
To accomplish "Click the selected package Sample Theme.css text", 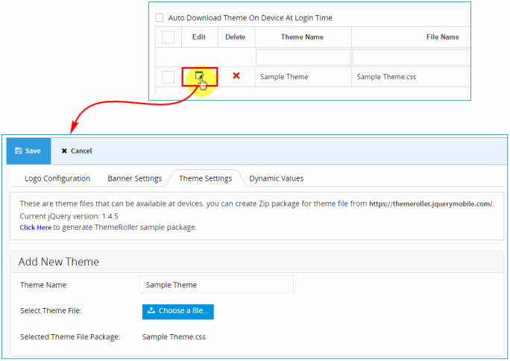I will pyautogui.click(x=174, y=337).
